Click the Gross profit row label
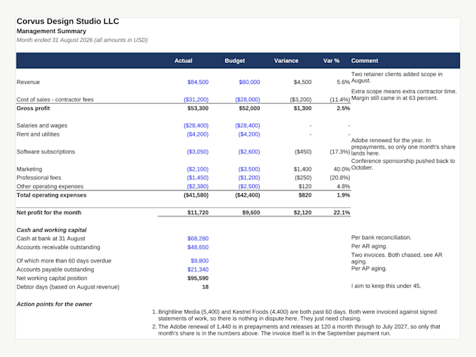Screen dimensions: 476x357 click(x=33, y=108)
